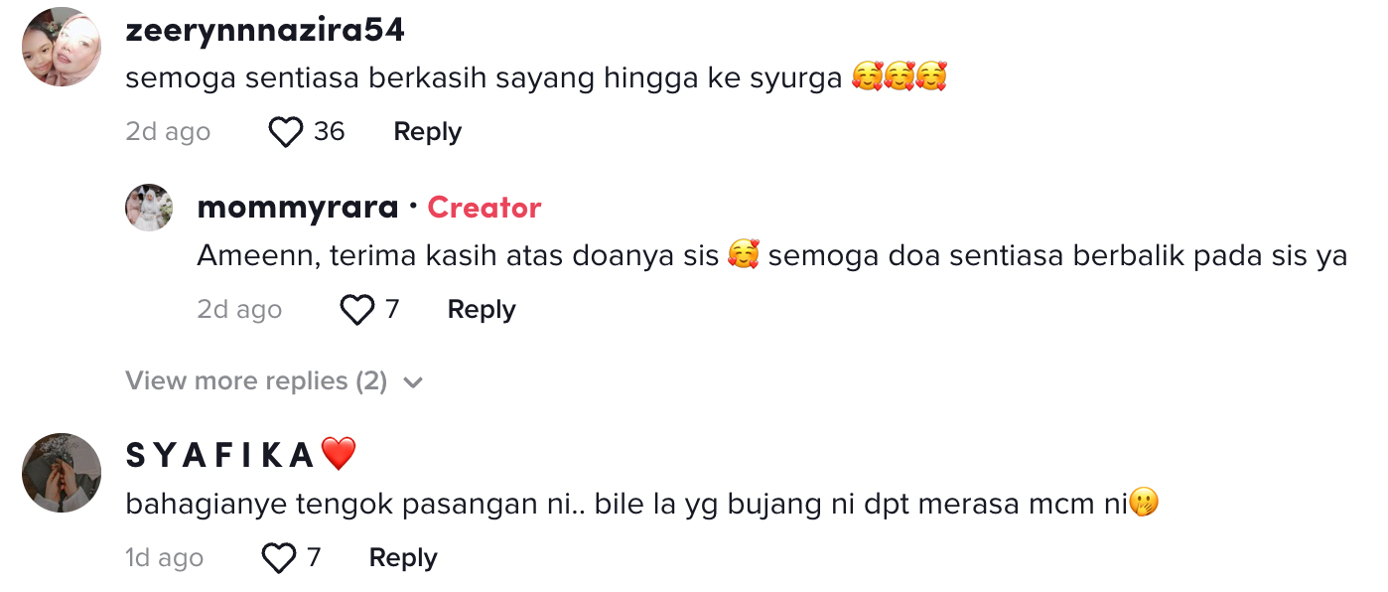Click "2d ago" timestamp on mommyrara's reply

click(x=239, y=310)
